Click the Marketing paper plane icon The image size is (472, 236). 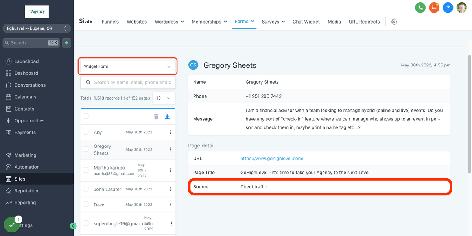click(x=9, y=155)
